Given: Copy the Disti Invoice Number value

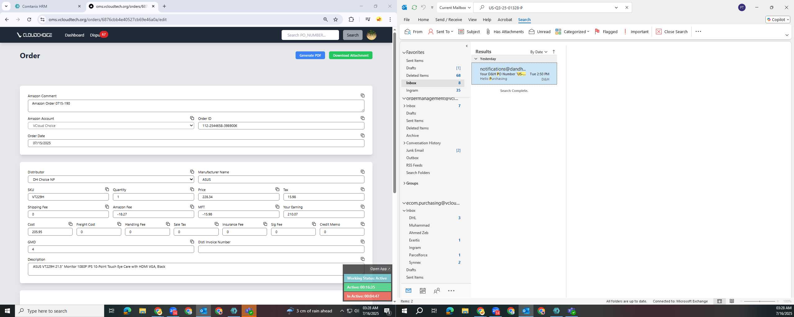Looking at the screenshot, I should (362, 241).
